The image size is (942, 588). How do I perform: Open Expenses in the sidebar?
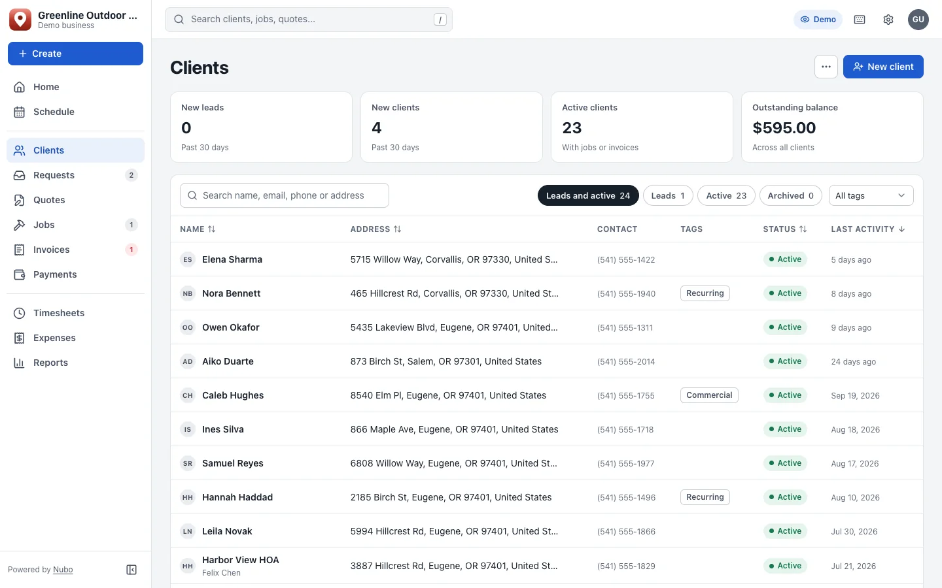[x=75, y=338]
